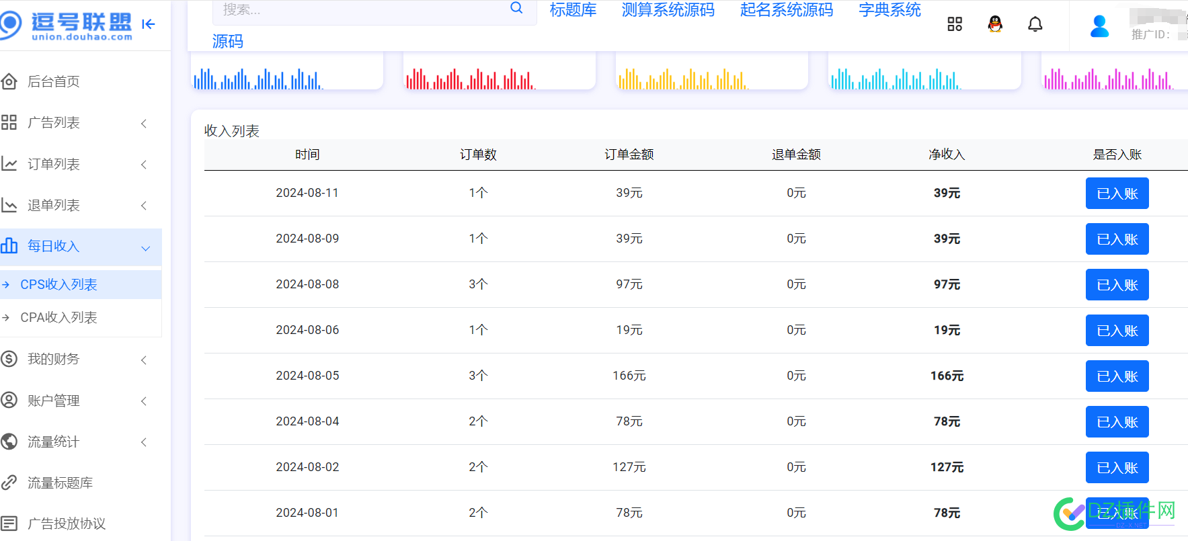Click 已入账 button for 2024-08-02

(x=1117, y=468)
